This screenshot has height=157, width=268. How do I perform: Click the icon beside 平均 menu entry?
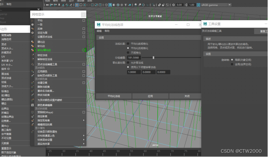pyautogui.click(x=32, y=20)
